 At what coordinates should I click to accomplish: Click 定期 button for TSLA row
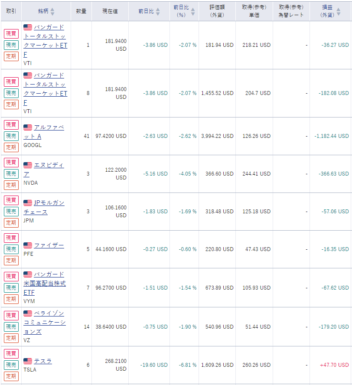(11, 376)
